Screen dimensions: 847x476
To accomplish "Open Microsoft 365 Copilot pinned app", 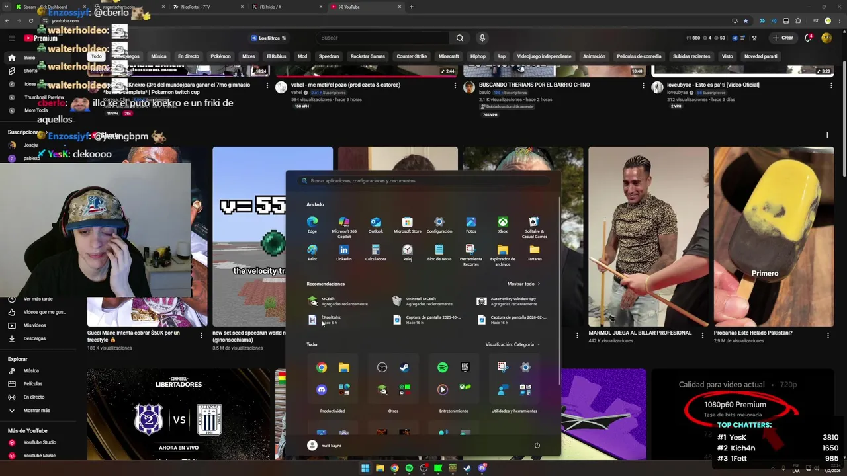I will tap(344, 226).
